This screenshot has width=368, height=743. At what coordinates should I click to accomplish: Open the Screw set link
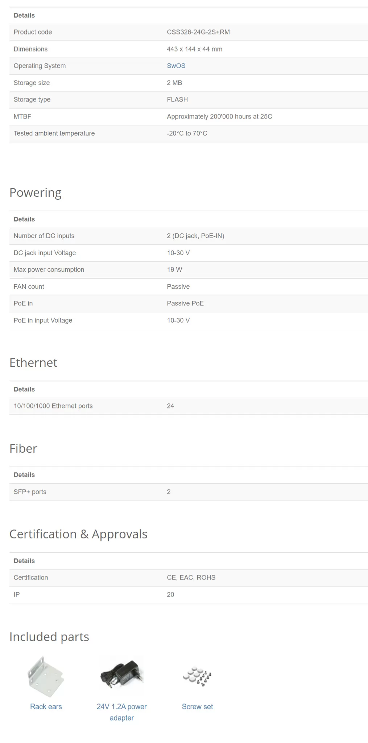pos(198,706)
